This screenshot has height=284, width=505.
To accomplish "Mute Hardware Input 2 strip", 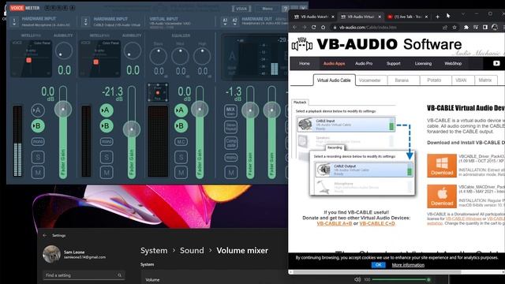I will click(x=107, y=173).
